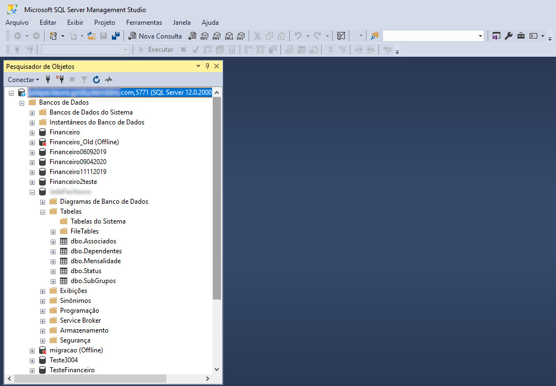Open the Projeto menu
The image size is (556, 386).
[x=105, y=23]
